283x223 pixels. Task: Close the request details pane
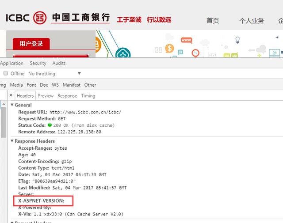[x=11, y=95]
